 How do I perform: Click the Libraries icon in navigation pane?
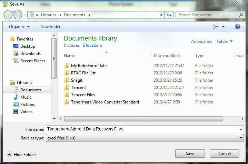tap(12, 82)
